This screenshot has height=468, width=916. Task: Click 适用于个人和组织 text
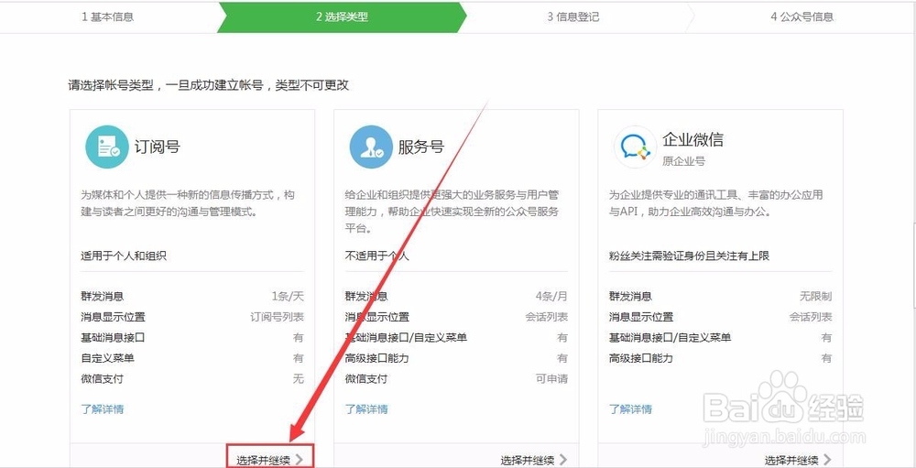(124, 256)
